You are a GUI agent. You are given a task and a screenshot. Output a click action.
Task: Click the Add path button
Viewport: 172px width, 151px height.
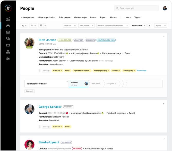(30, 91)
